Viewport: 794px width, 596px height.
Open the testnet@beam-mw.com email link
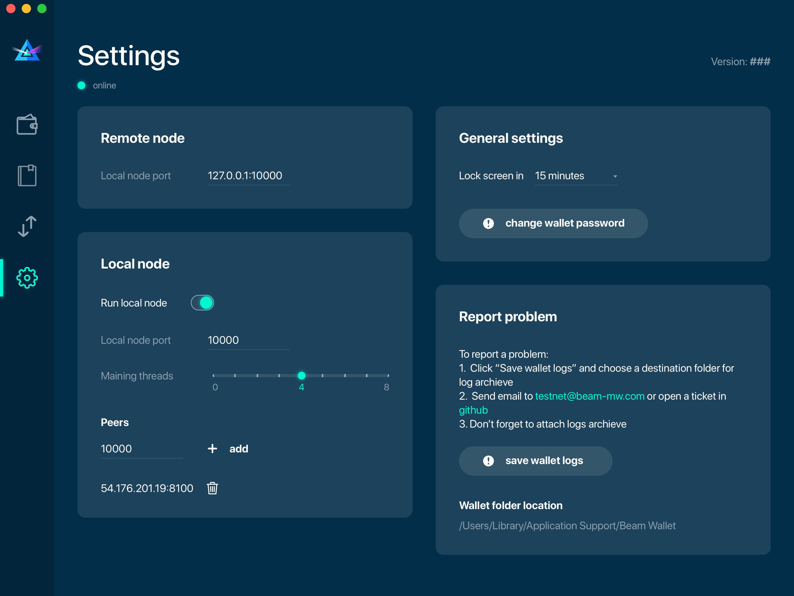coord(589,396)
